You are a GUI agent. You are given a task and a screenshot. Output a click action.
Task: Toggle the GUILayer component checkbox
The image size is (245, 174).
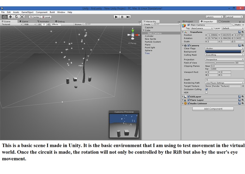[x=189, y=97]
